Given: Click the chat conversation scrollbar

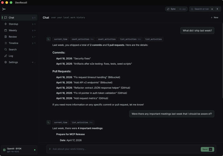Looking at the screenshot, I should [x=222, y=61].
